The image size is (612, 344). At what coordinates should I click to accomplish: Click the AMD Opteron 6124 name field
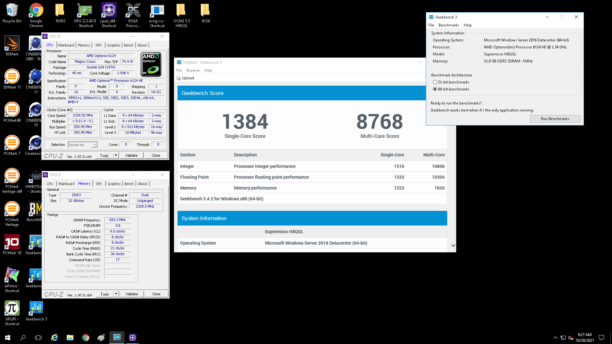pos(101,56)
